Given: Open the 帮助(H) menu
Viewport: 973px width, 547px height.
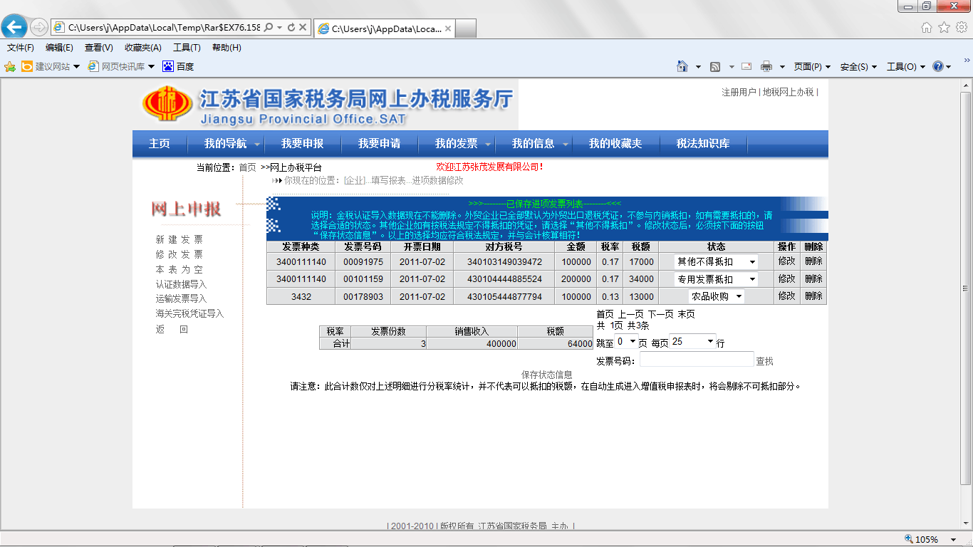Looking at the screenshot, I should click(227, 48).
